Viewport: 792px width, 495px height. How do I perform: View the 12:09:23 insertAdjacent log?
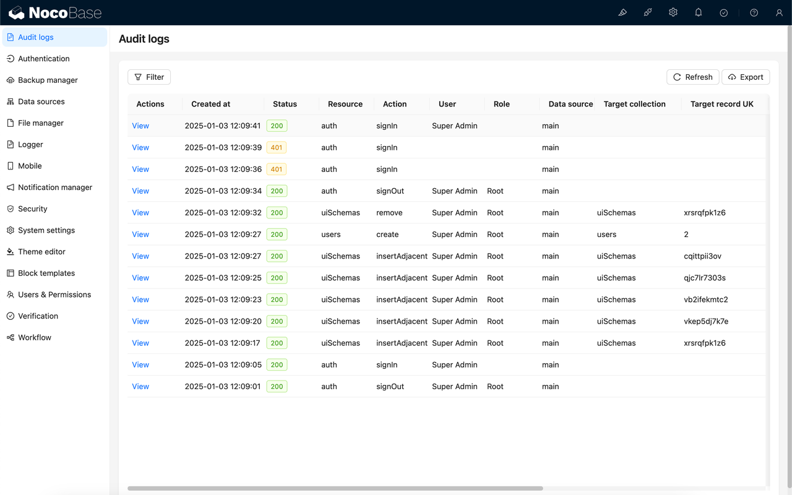click(x=140, y=299)
